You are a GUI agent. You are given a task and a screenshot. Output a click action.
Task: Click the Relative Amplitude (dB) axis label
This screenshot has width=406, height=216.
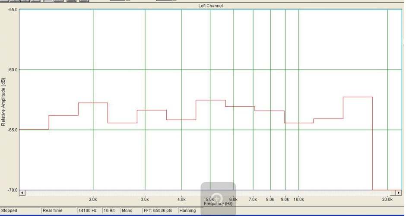point(3,102)
